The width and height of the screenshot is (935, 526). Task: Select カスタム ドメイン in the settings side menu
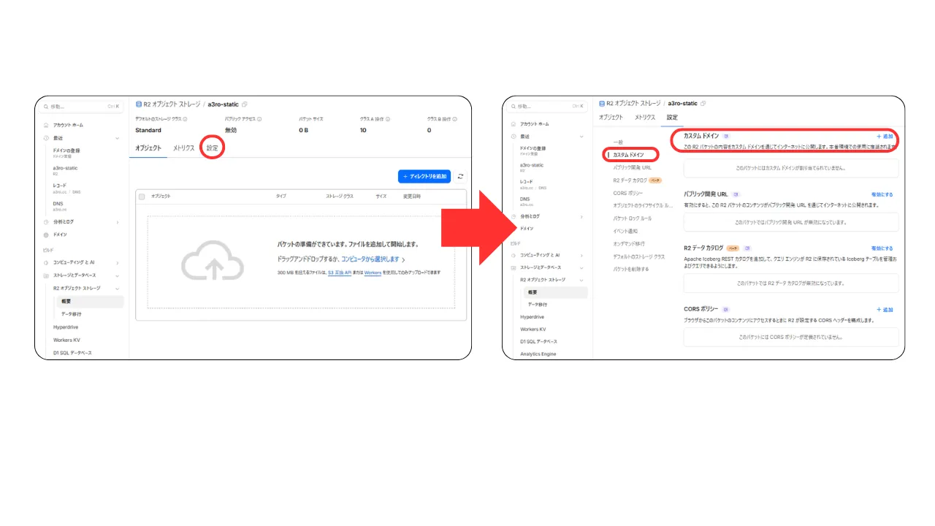(628, 155)
